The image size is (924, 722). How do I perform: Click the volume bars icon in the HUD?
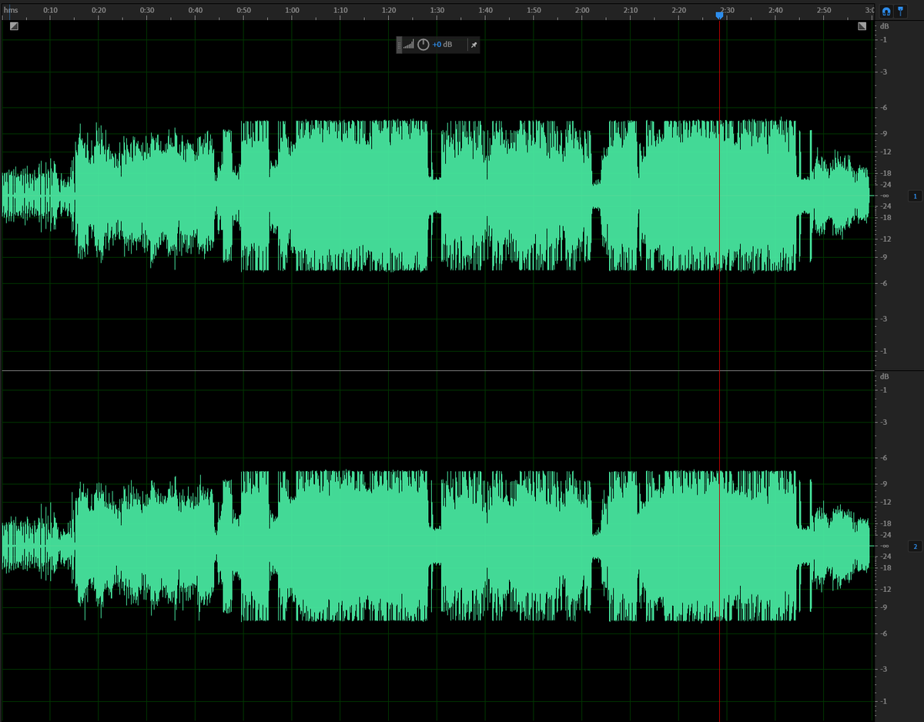coord(409,45)
